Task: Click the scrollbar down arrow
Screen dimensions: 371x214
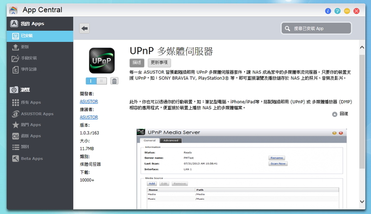Action: click(x=362, y=201)
